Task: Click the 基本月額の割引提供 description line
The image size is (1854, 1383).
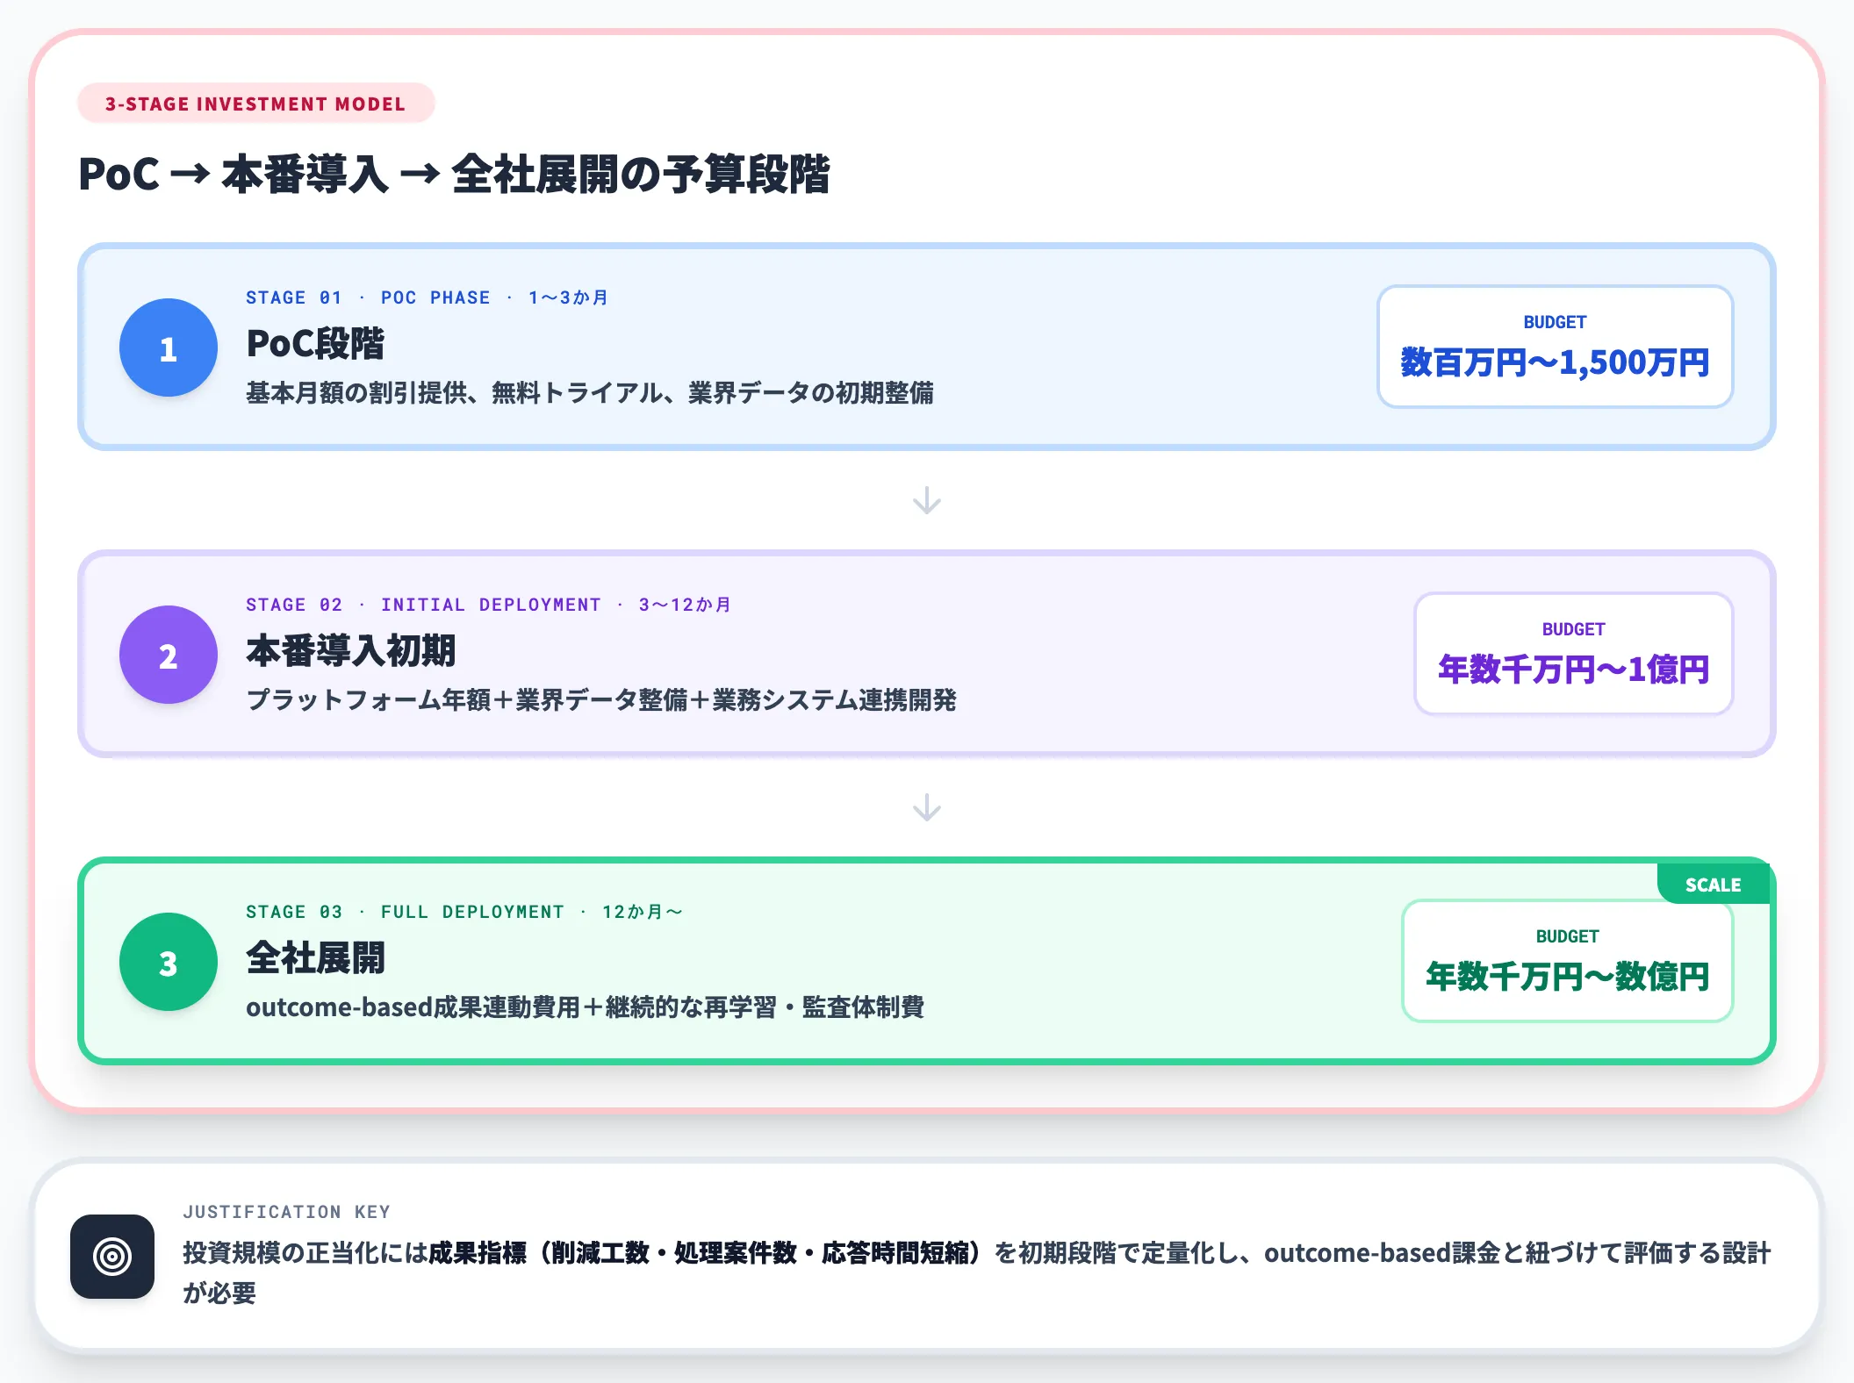Action: pos(589,393)
